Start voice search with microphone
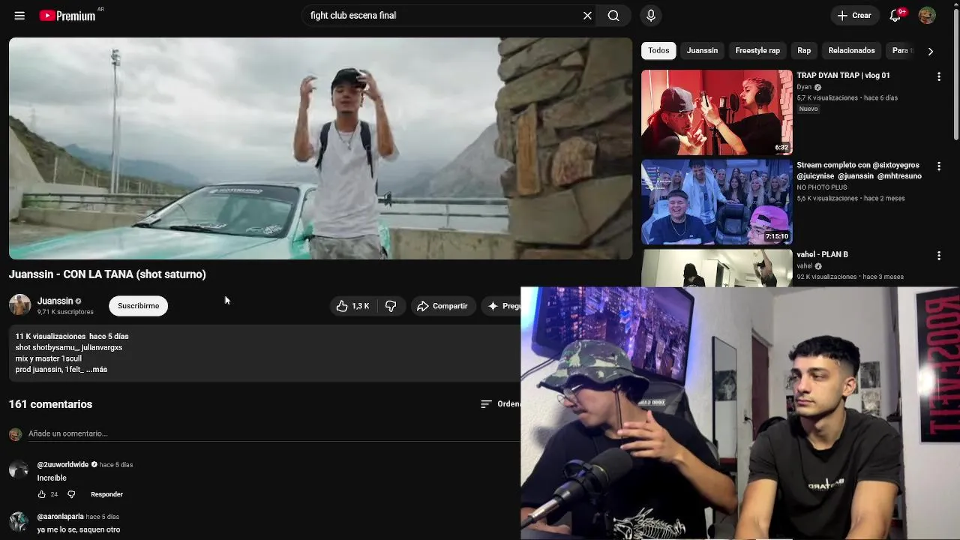Image resolution: width=960 pixels, height=540 pixels. point(651,16)
